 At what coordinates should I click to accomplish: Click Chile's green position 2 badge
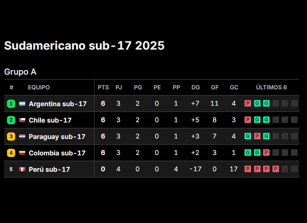tap(11, 120)
